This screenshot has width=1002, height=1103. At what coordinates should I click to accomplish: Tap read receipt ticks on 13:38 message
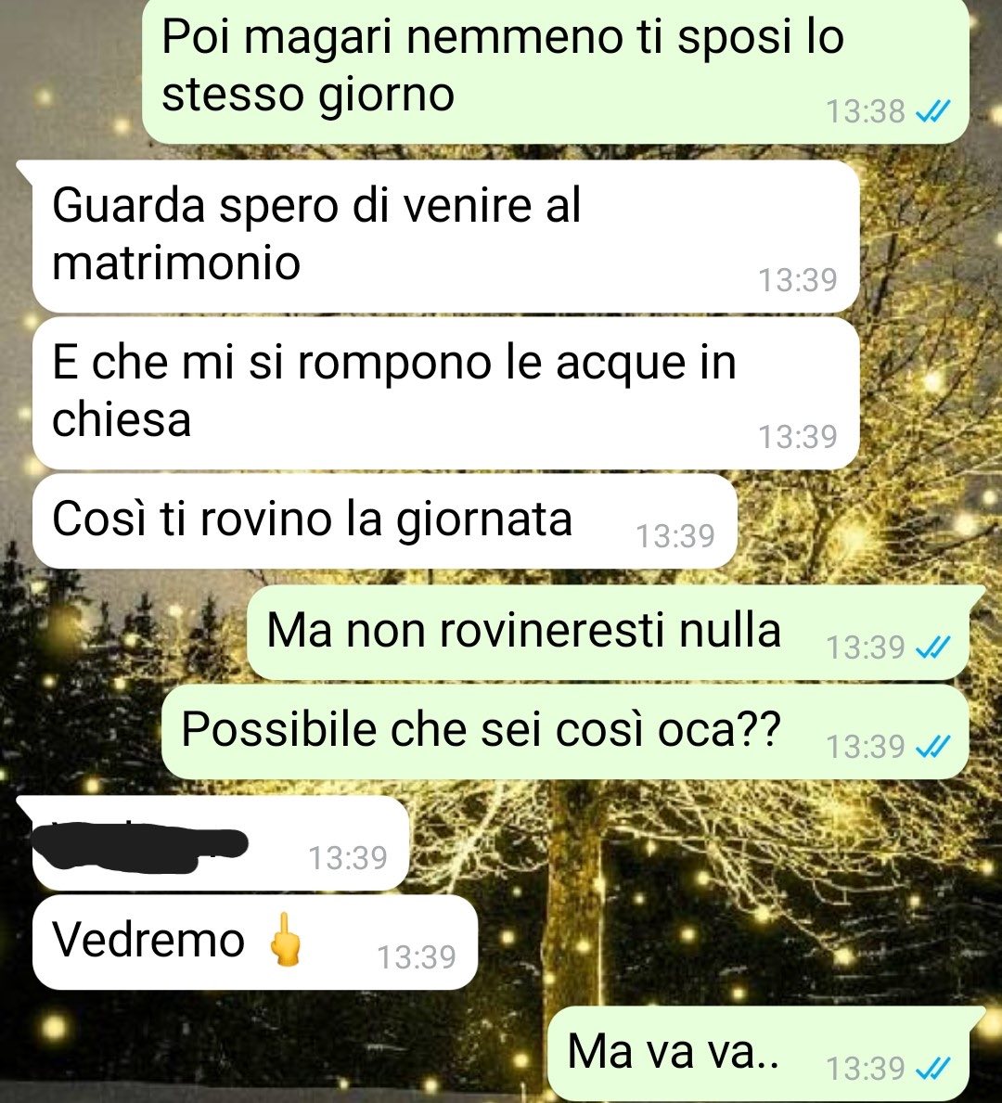933,111
